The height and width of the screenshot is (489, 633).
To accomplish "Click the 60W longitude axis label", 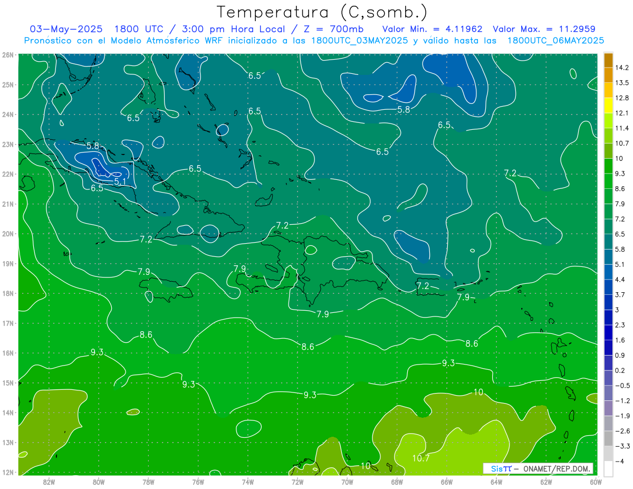I will point(596,482).
